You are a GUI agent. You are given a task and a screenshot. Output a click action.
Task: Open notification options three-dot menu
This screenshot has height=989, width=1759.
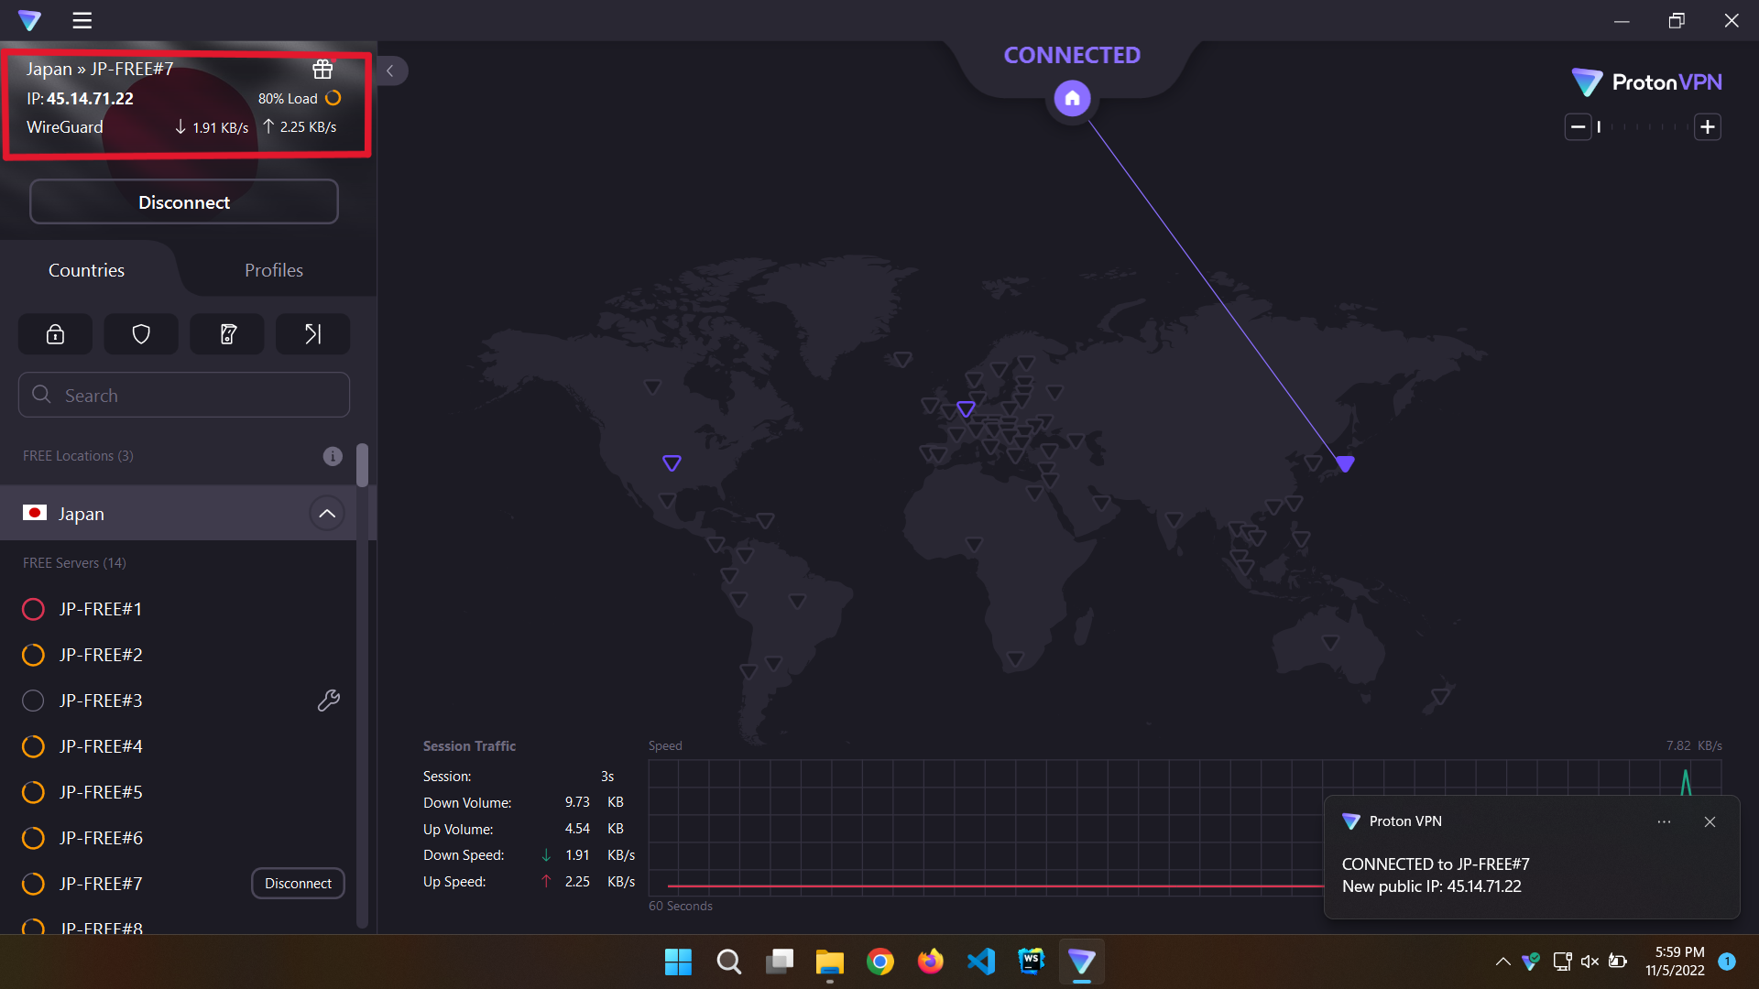(1664, 821)
